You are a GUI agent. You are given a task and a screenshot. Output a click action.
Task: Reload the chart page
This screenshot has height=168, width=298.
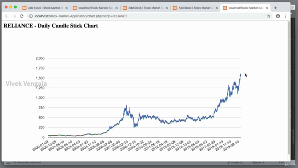point(22,16)
